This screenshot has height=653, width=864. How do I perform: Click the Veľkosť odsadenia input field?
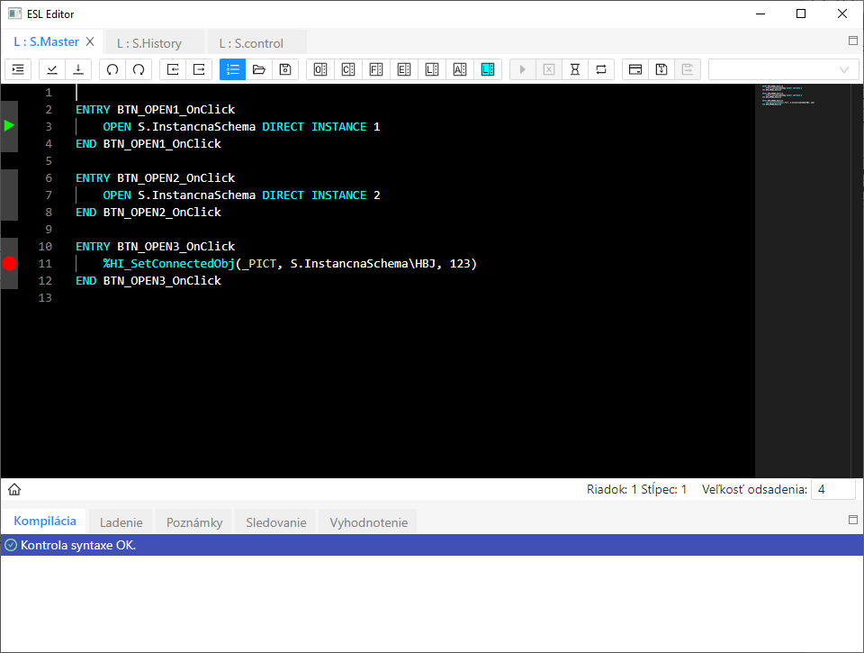tap(832, 490)
